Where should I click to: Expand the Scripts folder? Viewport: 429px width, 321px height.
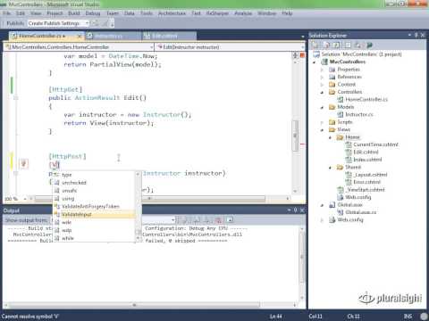(322, 122)
